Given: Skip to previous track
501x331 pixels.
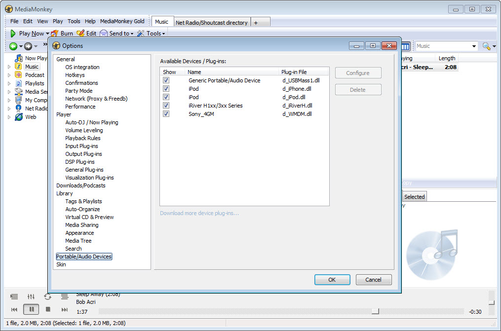Looking at the screenshot, I should click(14, 309).
